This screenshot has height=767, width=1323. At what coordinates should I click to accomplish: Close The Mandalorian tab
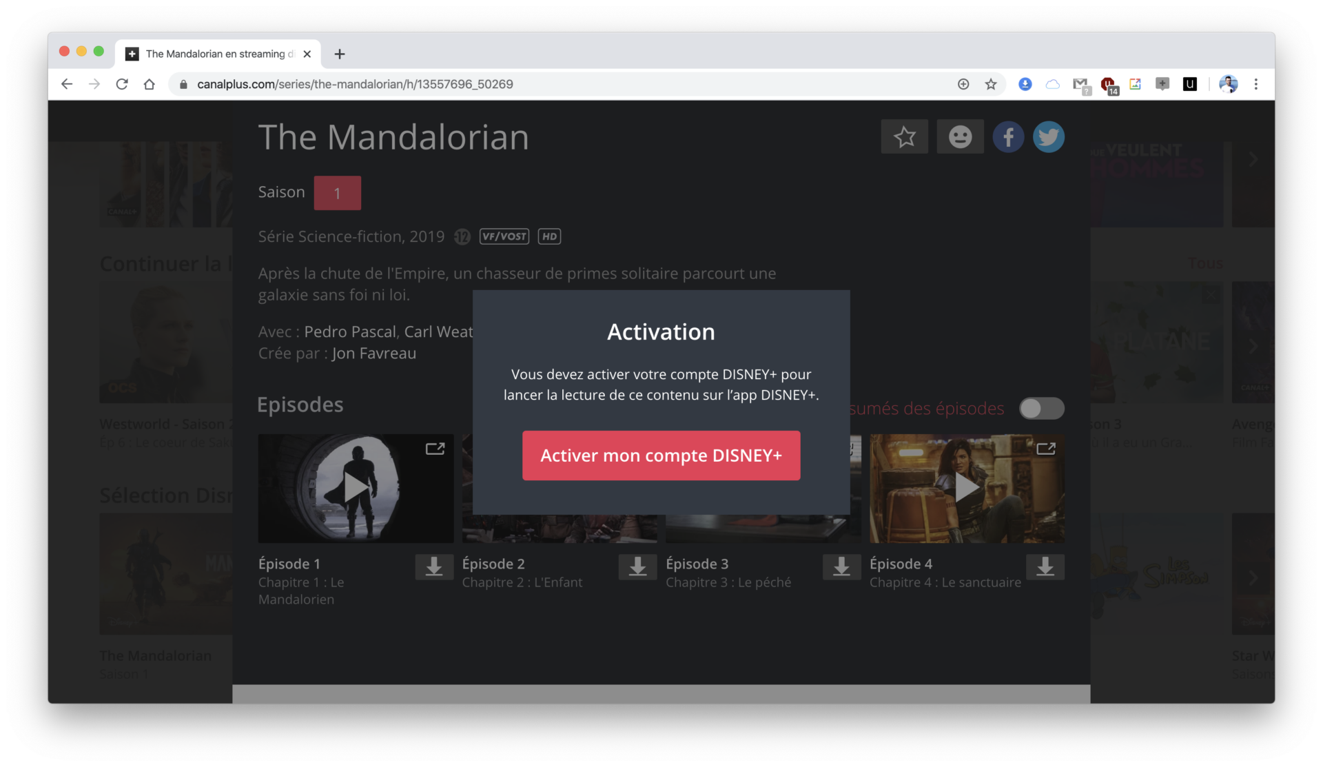coord(307,54)
